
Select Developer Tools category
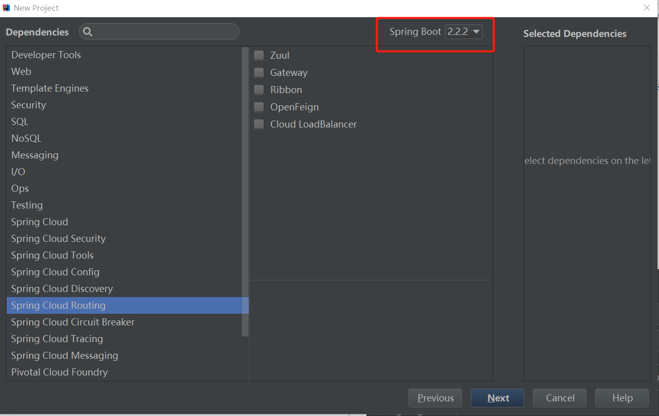(x=124, y=55)
